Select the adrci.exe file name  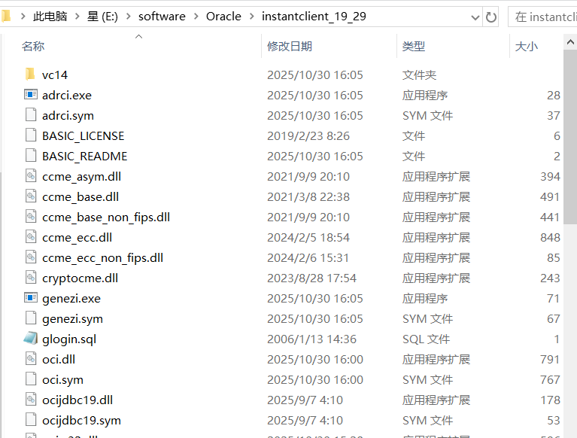tap(67, 96)
